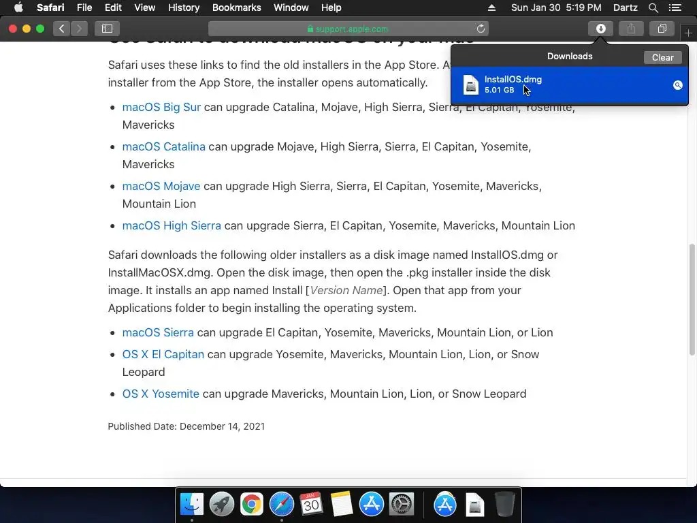Click the support.apple.com address bar
697x523 pixels.
[348, 29]
